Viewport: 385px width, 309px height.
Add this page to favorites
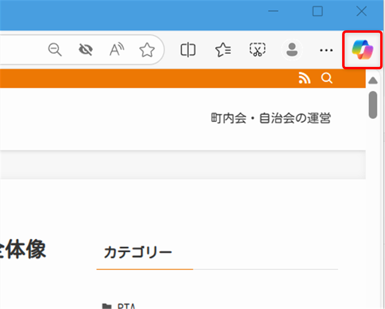pyautogui.click(x=147, y=50)
